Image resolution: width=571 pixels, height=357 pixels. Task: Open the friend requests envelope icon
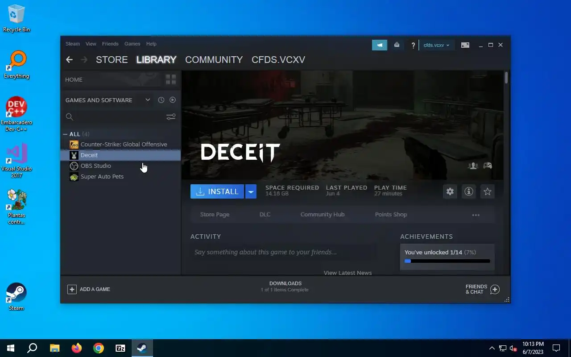coord(397,45)
